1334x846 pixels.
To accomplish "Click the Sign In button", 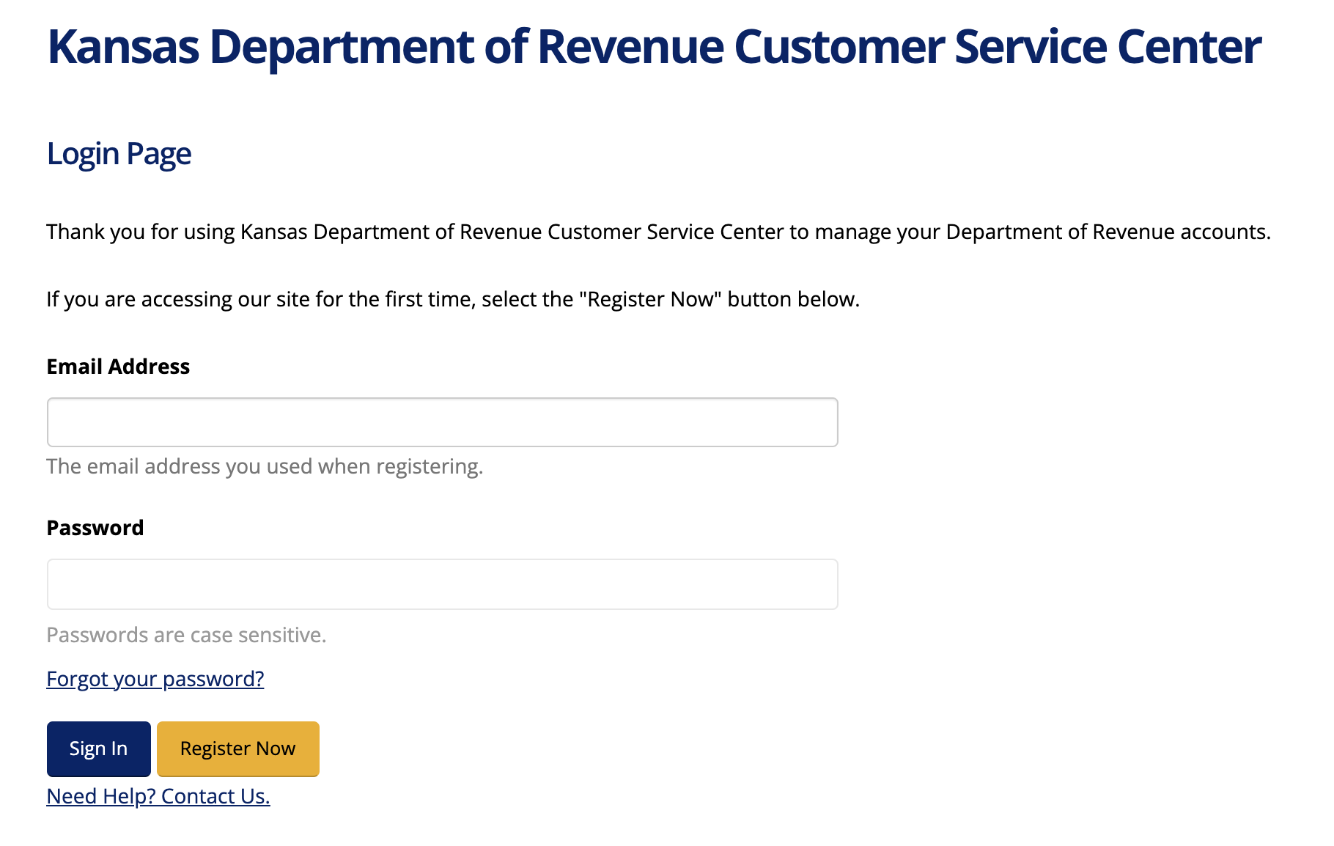I will (x=99, y=748).
